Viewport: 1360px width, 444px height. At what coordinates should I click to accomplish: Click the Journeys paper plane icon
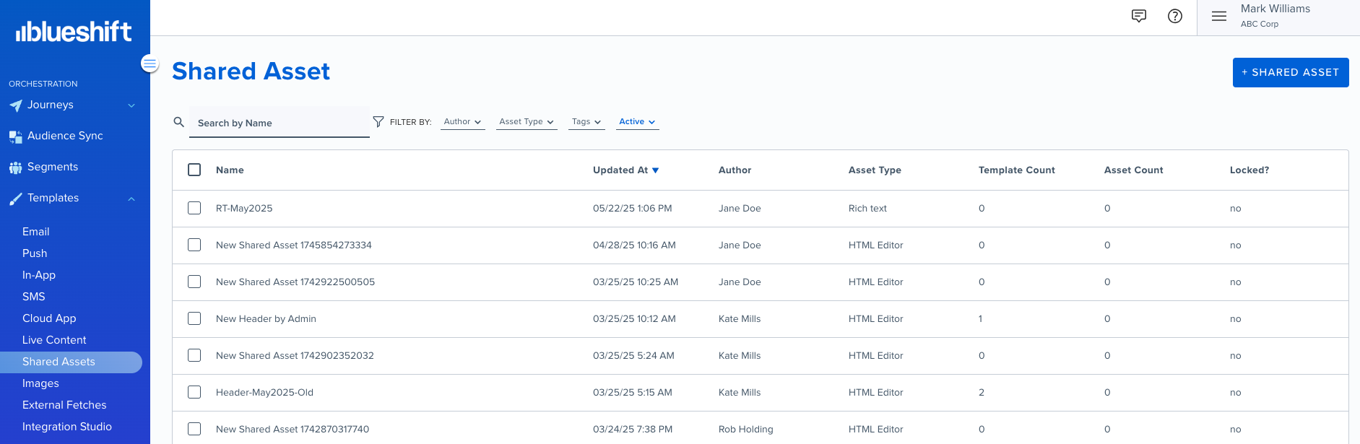[x=16, y=105]
